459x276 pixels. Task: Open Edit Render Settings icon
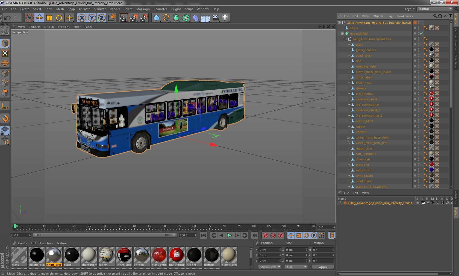tap(143, 18)
